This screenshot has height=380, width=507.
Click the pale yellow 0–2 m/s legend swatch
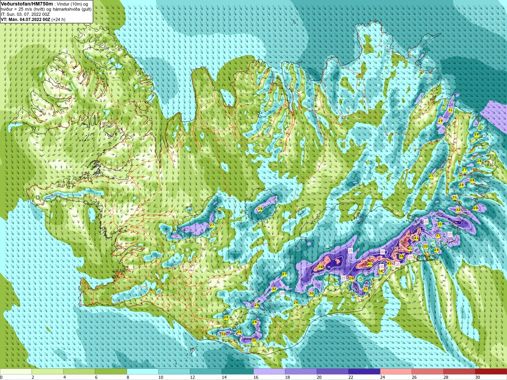tap(16, 372)
